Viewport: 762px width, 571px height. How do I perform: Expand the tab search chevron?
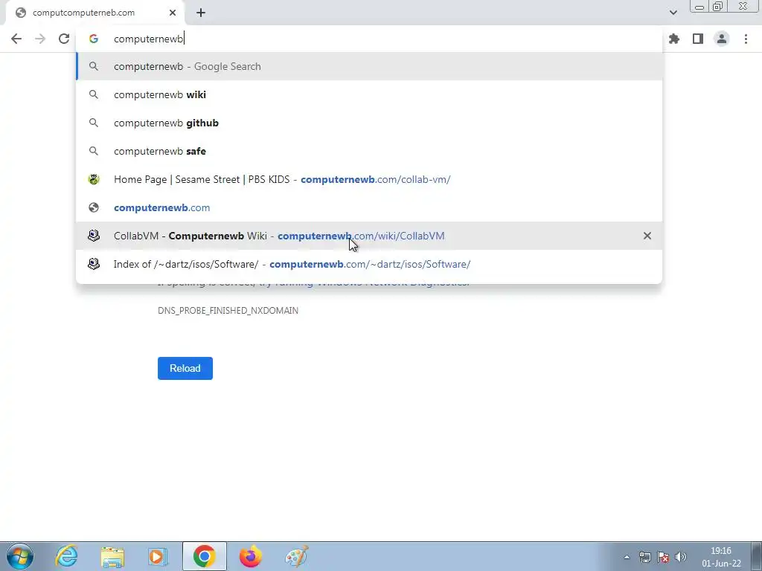(673, 13)
